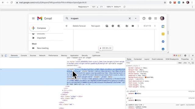
Task: Switch to the Sources tab
Action: 33,55
